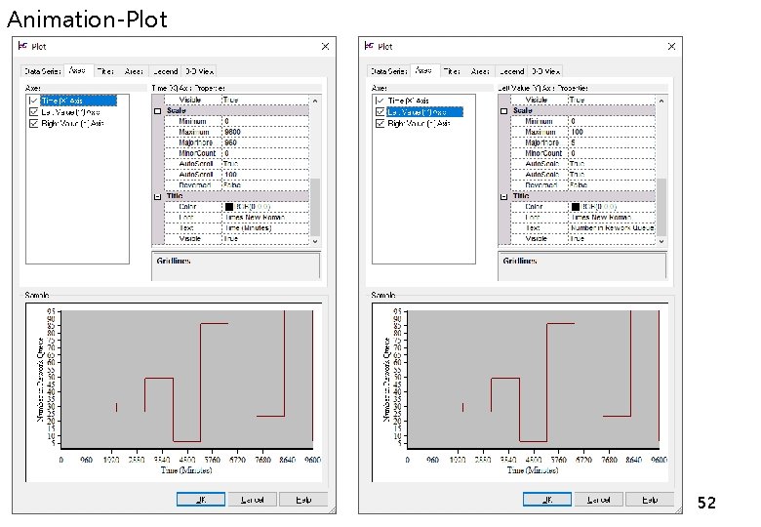The image size is (761, 527).
Task: Click sample plot preview in right dialog
Action: (x=520, y=392)
